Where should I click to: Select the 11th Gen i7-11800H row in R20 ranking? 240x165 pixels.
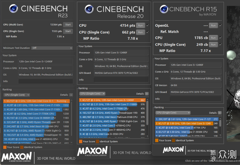(x=113, y=104)
